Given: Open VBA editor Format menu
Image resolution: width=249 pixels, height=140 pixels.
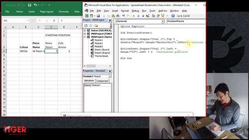Looking at the screenshot, I should pos(125,11).
